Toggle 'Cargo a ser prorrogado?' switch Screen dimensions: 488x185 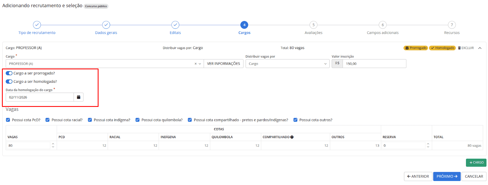pyautogui.click(x=9, y=73)
